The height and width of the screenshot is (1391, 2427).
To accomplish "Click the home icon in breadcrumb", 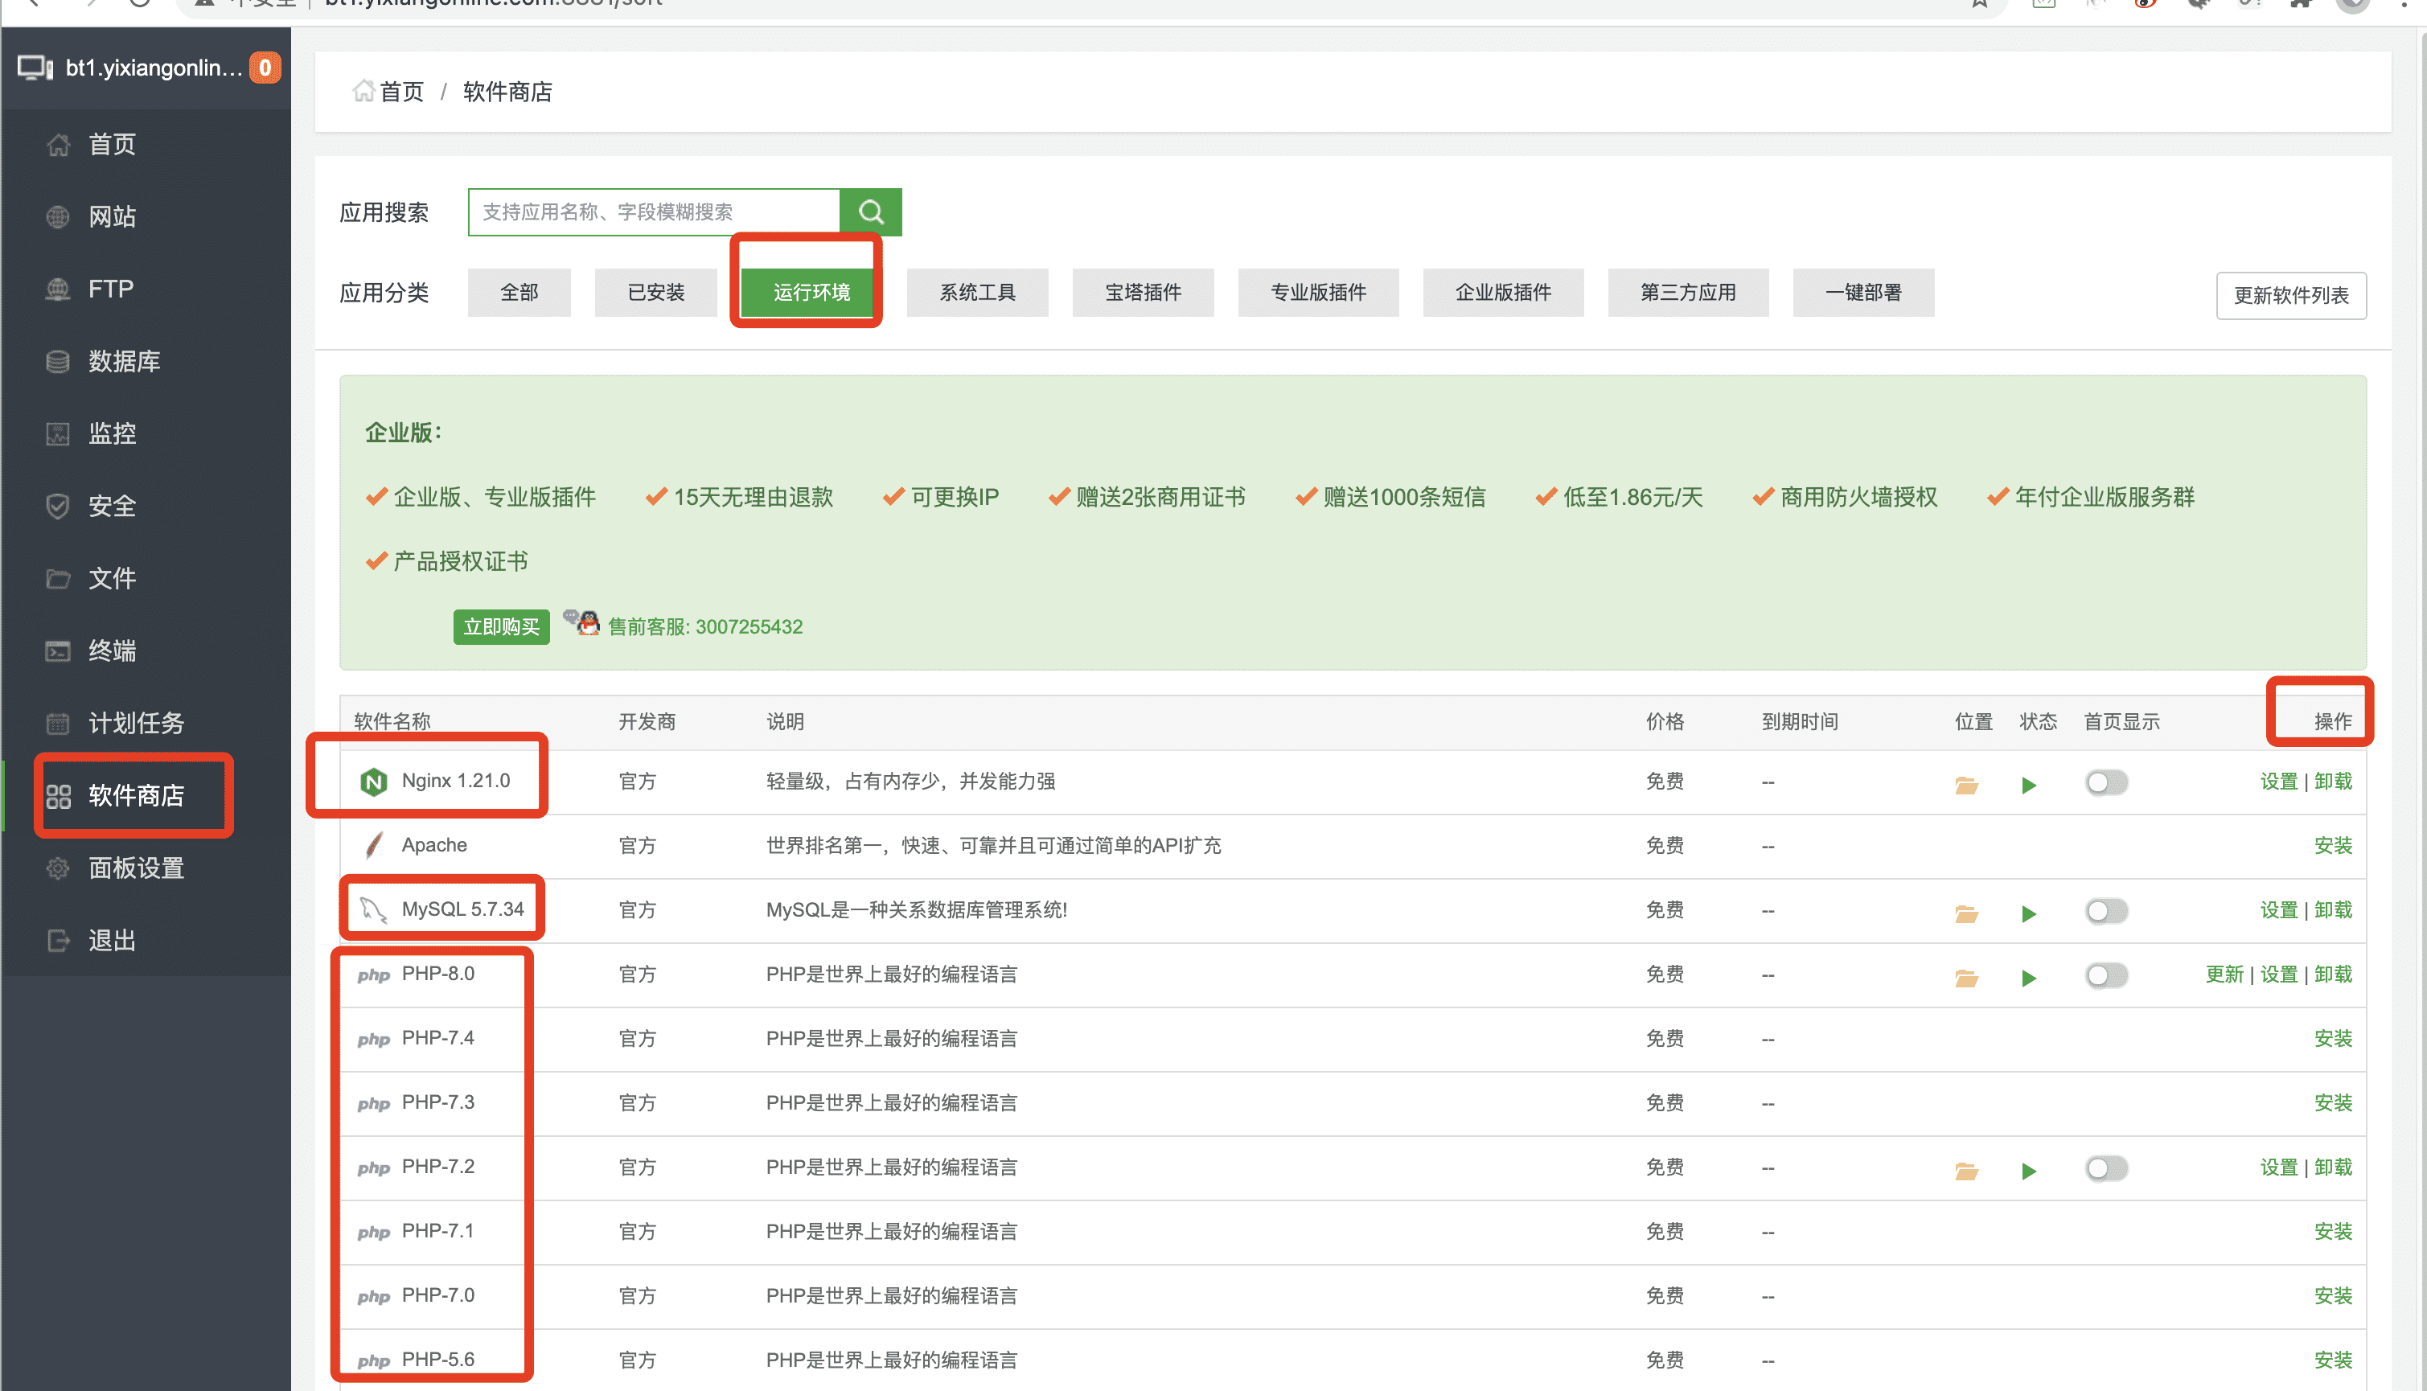I will point(363,91).
